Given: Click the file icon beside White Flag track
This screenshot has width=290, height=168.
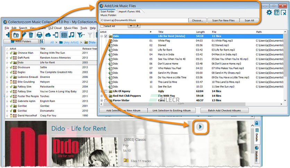Looking at the screenshot, I should coord(110,41).
